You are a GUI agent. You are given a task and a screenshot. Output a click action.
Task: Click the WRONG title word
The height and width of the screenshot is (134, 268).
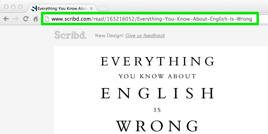coord(157,126)
